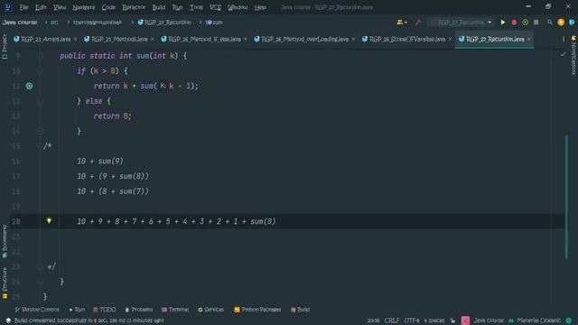Open the Build tool window button
578x325 pixels.
pos(300,310)
